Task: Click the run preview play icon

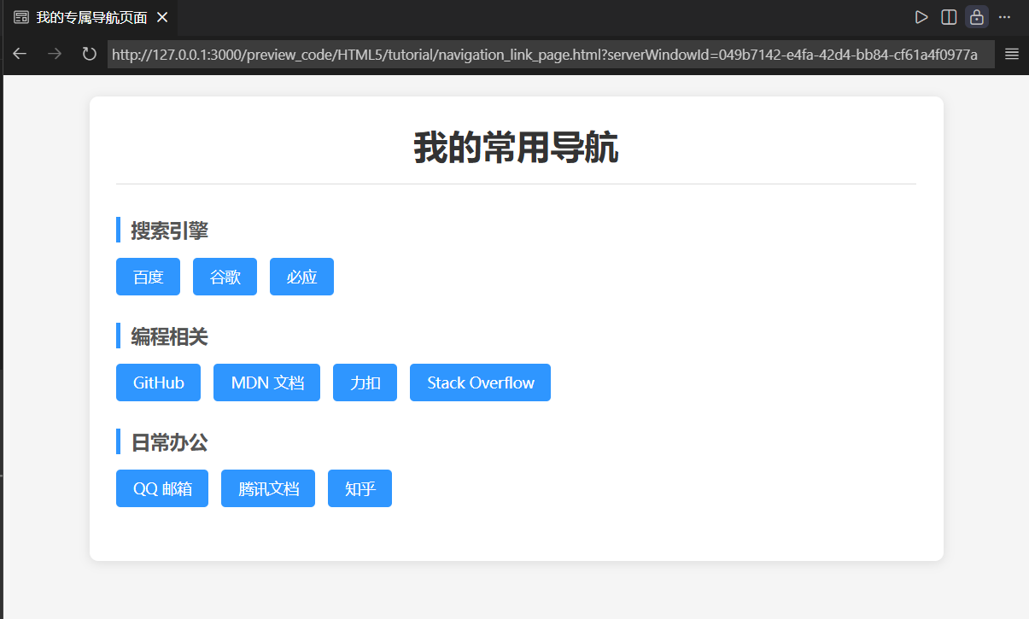Action: click(921, 17)
